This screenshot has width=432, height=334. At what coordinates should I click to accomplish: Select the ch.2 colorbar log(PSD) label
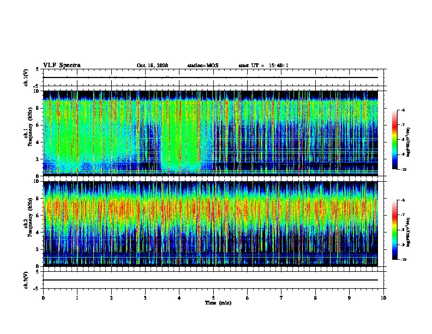point(408,232)
